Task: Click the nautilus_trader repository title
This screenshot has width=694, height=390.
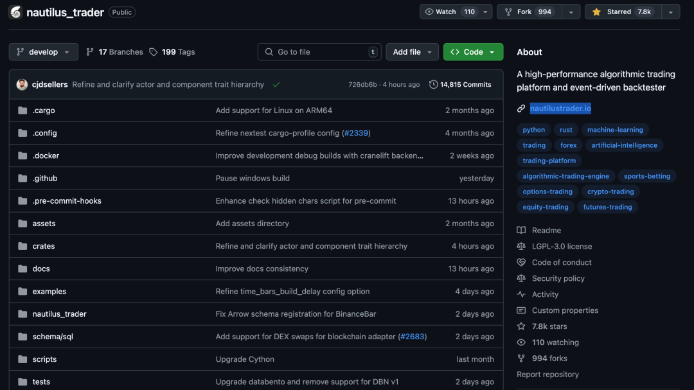Action: coord(65,12)
